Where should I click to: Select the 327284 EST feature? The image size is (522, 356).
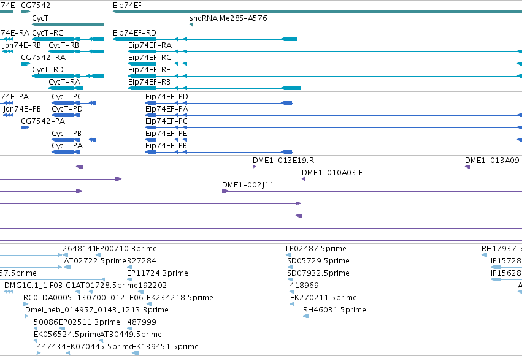(129, 267)
